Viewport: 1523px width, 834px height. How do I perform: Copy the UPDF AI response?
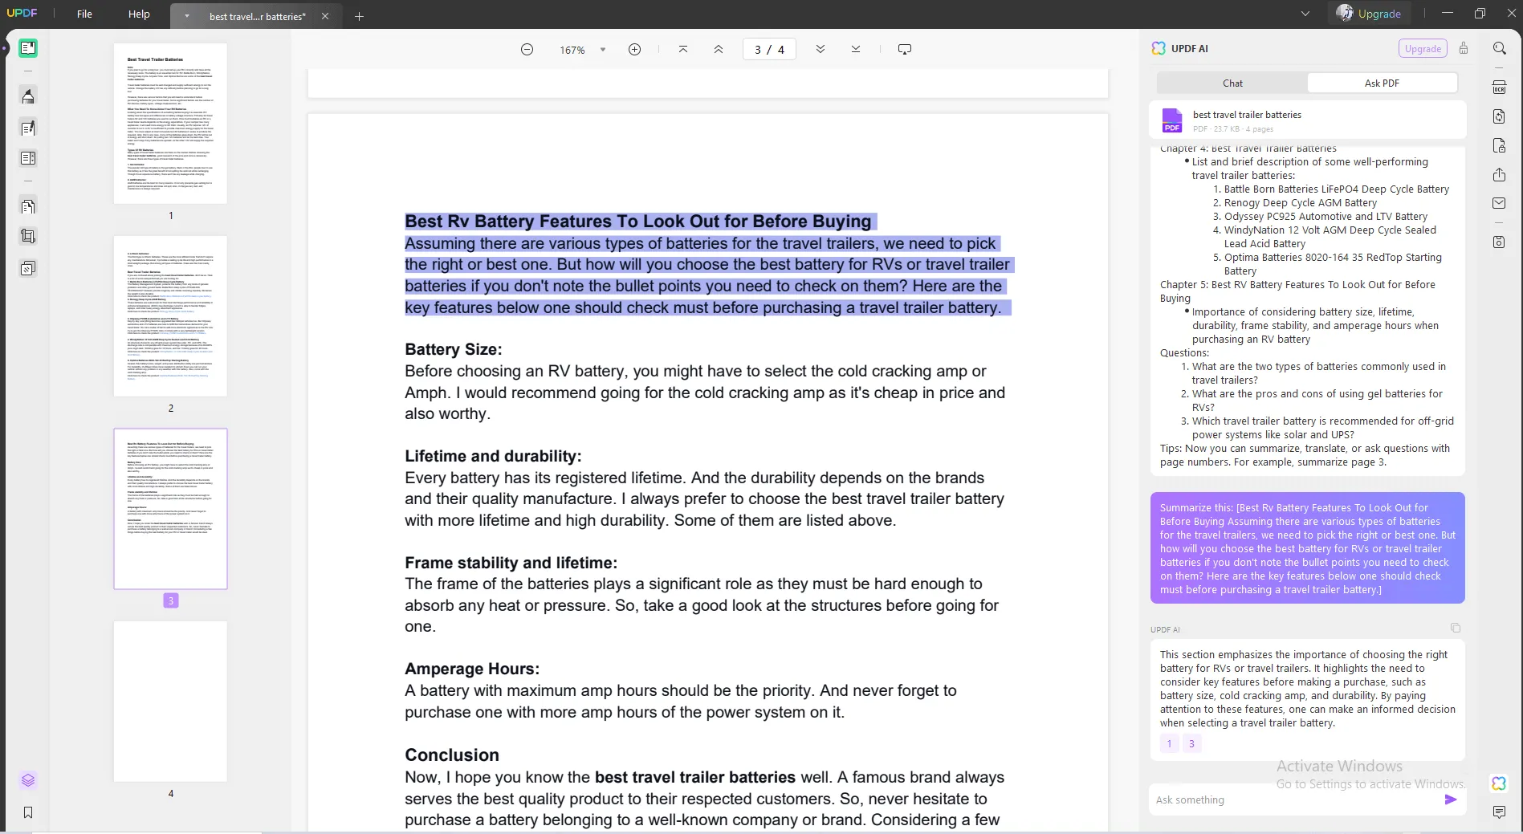[x=1456, y=628]
